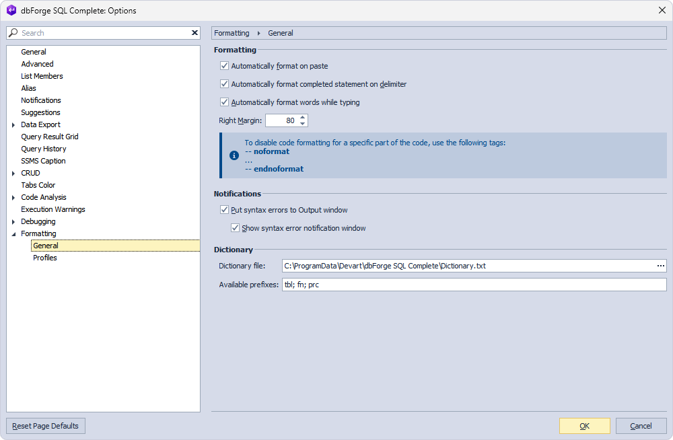Click Reset Page Defaults button
This screenshot has width=673, height=440.
tap(46, 426)
